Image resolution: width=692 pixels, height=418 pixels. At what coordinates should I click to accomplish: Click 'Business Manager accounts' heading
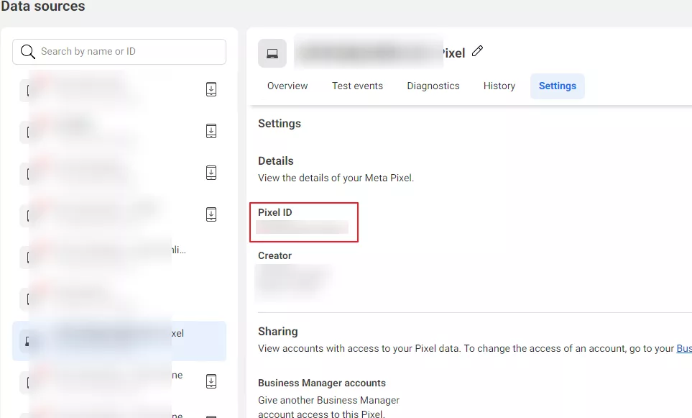322,383
